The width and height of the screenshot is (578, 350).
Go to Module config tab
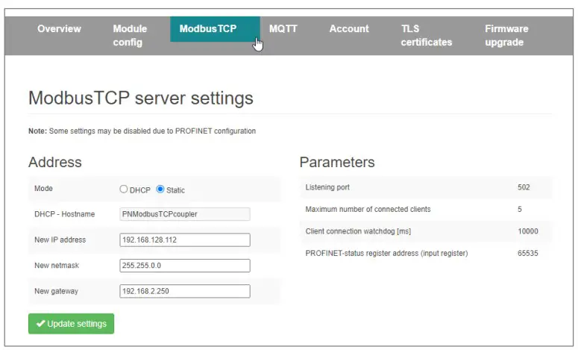point(130,35)
